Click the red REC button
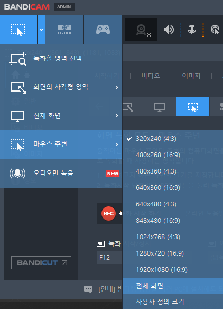This screenshot has height=309, width=223. [x=108, y=213]
